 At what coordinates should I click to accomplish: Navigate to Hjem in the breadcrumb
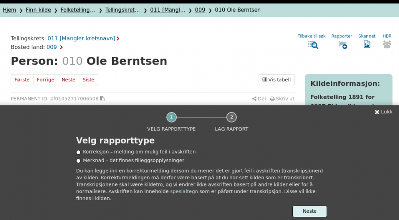coord(9,10)
